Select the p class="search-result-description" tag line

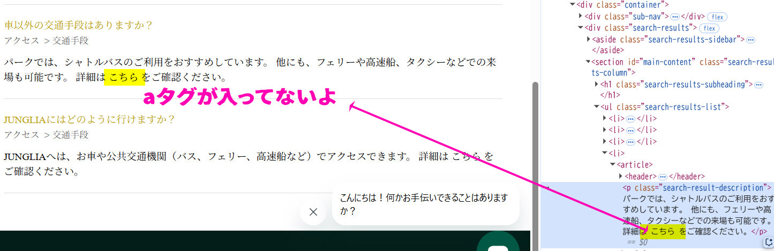697,188
